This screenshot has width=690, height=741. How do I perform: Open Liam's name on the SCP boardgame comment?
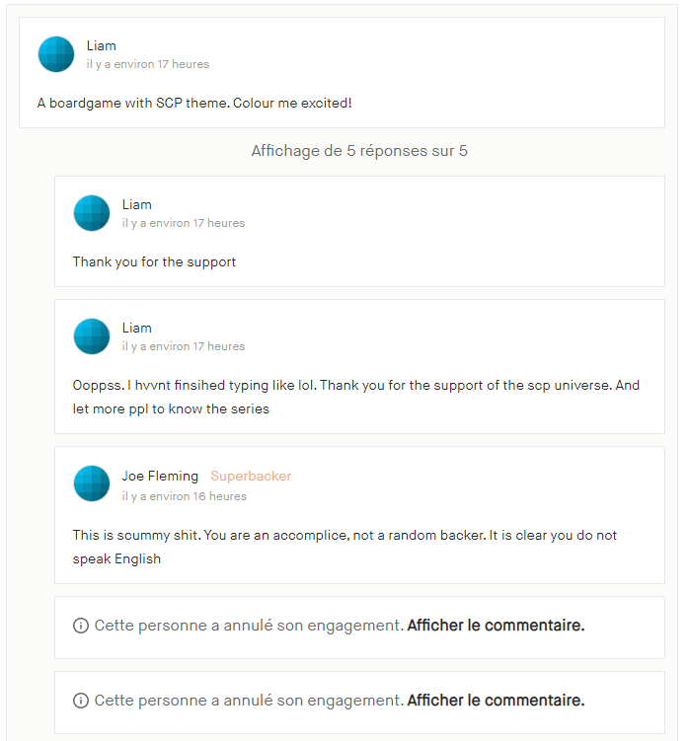(101, 46)
